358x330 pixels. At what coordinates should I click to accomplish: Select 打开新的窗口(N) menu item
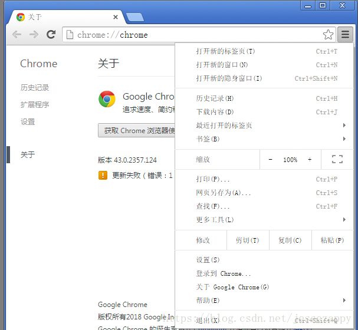coord(264,65)
